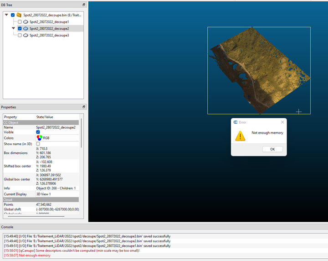Click the cloud icon of Spot2_28072022_decoupe1
328x261 pixels.
coord(26,22)
